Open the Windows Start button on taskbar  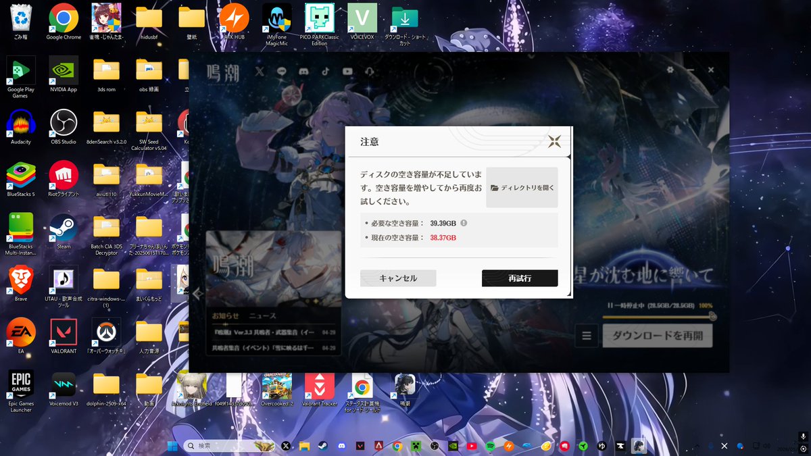click(x=172, y=446)
